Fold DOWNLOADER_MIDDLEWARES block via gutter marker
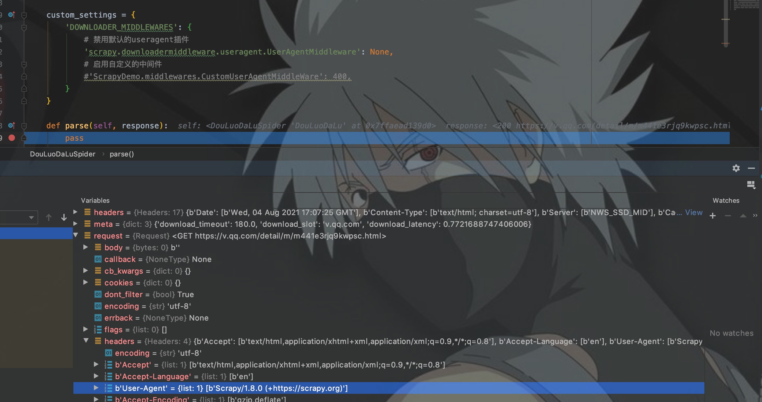Viewport: 762px width, 402px height. point(24,28)
